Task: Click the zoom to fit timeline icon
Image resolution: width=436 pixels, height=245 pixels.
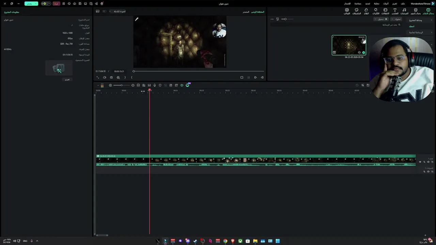Action: pos(138,85)
